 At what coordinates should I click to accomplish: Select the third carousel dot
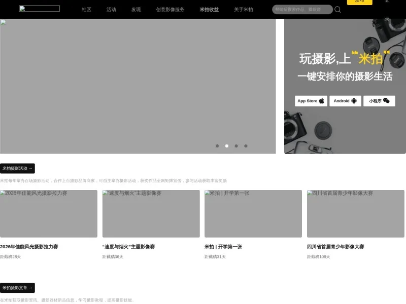click(x=236, y=146)
